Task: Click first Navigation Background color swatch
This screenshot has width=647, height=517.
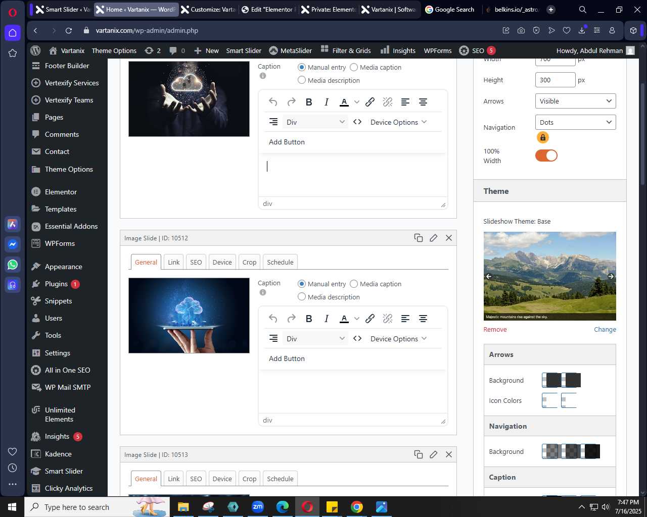Action: 550,451
